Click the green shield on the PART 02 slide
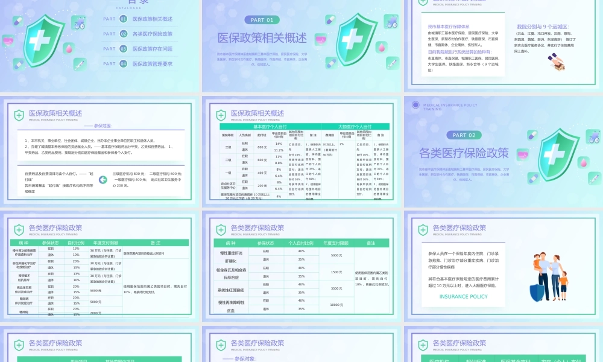 click(558, 154)
